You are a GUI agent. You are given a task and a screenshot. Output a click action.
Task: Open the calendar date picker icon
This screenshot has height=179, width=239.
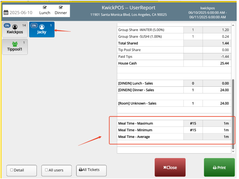pos(6,13)
